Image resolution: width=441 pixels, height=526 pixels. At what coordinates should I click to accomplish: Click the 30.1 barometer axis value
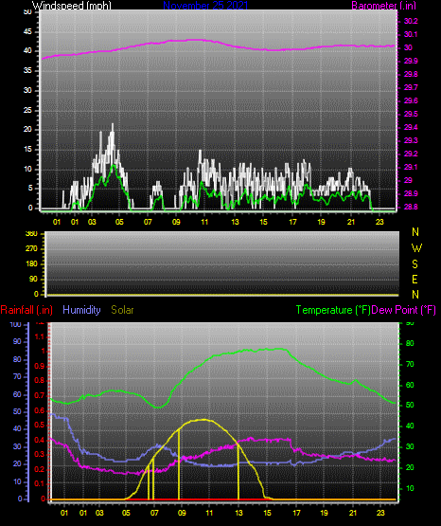pos(411,34)
